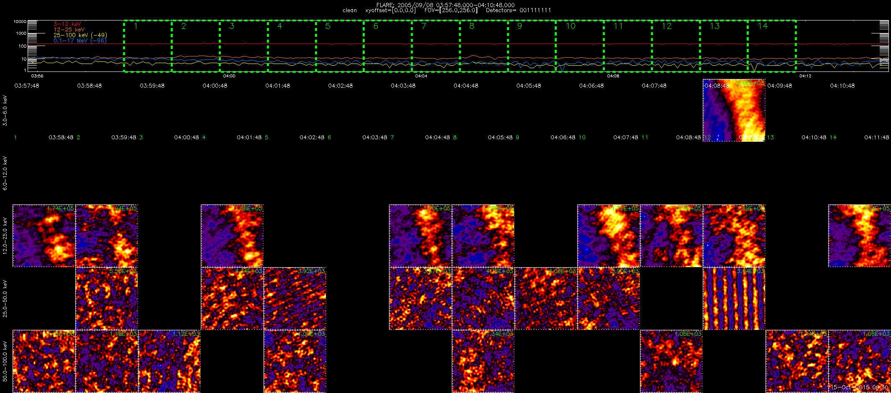Select the 25-50 keV image labeled 3.90E+03
The width and height of the screenshot is (891, 393).
tap(609, 299)
